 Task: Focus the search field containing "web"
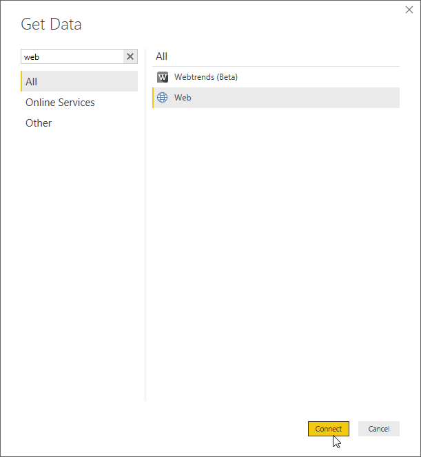point(72,57)
